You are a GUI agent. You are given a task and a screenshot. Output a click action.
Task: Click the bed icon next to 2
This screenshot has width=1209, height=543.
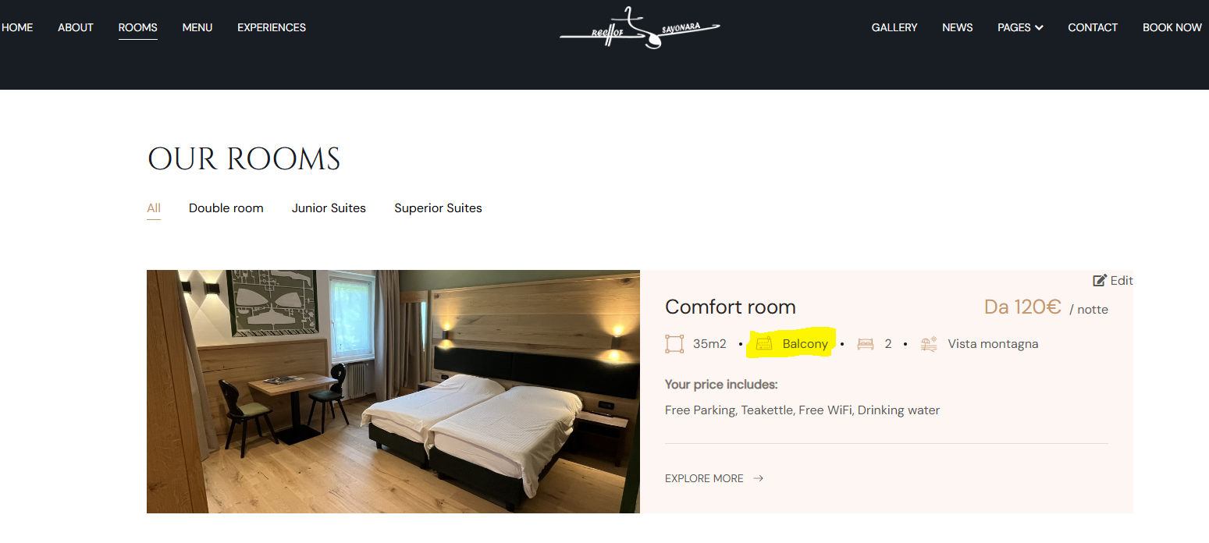pos(866,344)
